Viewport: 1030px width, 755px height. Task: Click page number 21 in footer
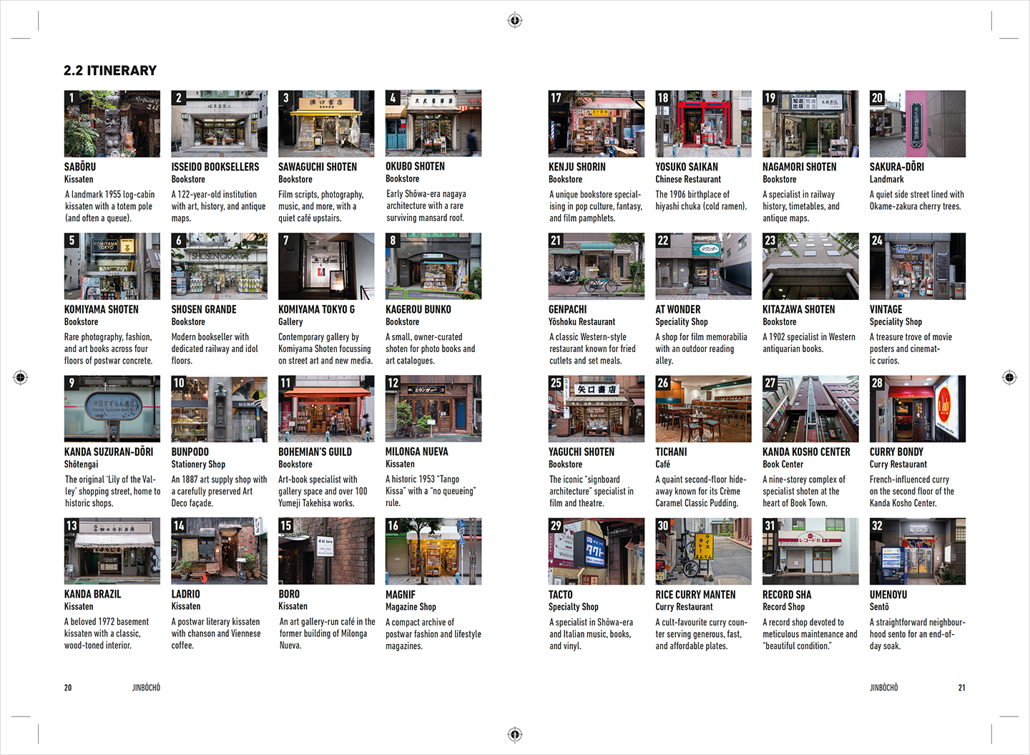(x=961, y=688)
